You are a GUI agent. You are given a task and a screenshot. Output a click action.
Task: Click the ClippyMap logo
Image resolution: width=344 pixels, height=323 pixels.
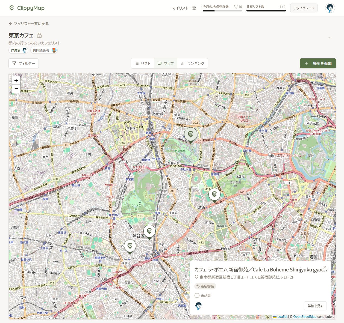27,8
